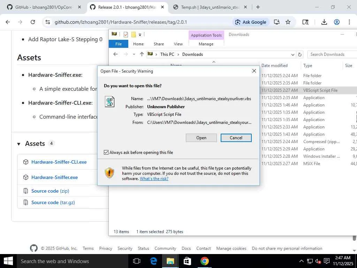Click the VBScript file icon in dialog
Image resolution: width=357 pixels, height=268 pixels.
(x=109, y=102)
